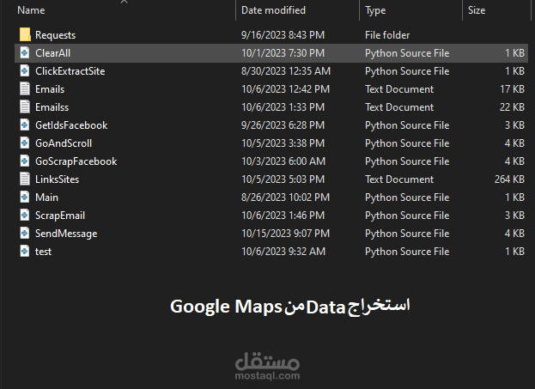Sort files by the Type column
The width and height of the screenshot is (535, 389).
click(375, 10)
